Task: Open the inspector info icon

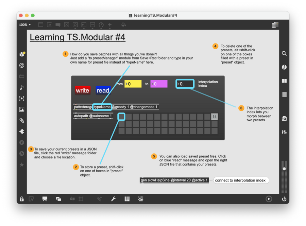Action: (x=284, y=67)
